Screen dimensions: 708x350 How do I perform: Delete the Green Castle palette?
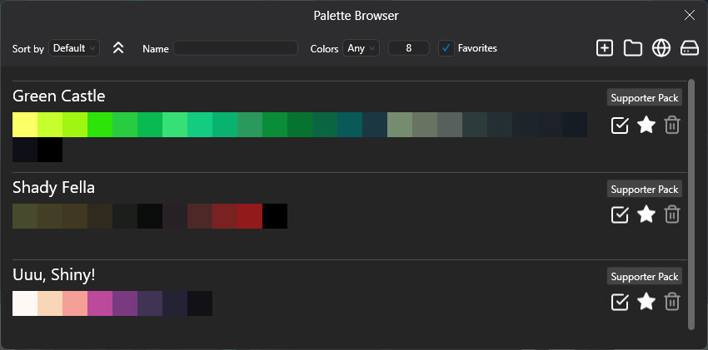click(672, 125)
